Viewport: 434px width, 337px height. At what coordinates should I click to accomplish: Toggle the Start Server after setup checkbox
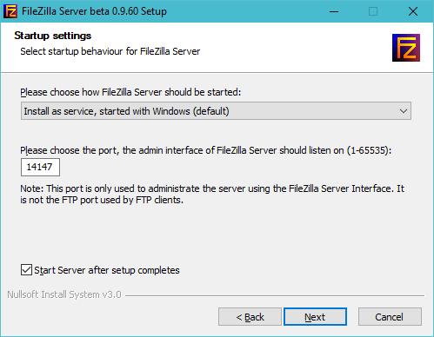[26, 270]
